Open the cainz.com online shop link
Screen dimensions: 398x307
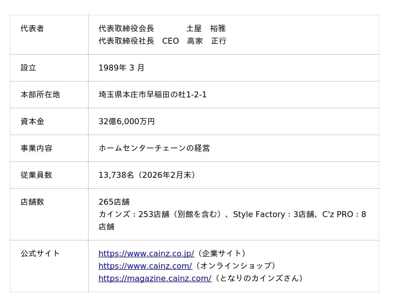pos(145,266)
